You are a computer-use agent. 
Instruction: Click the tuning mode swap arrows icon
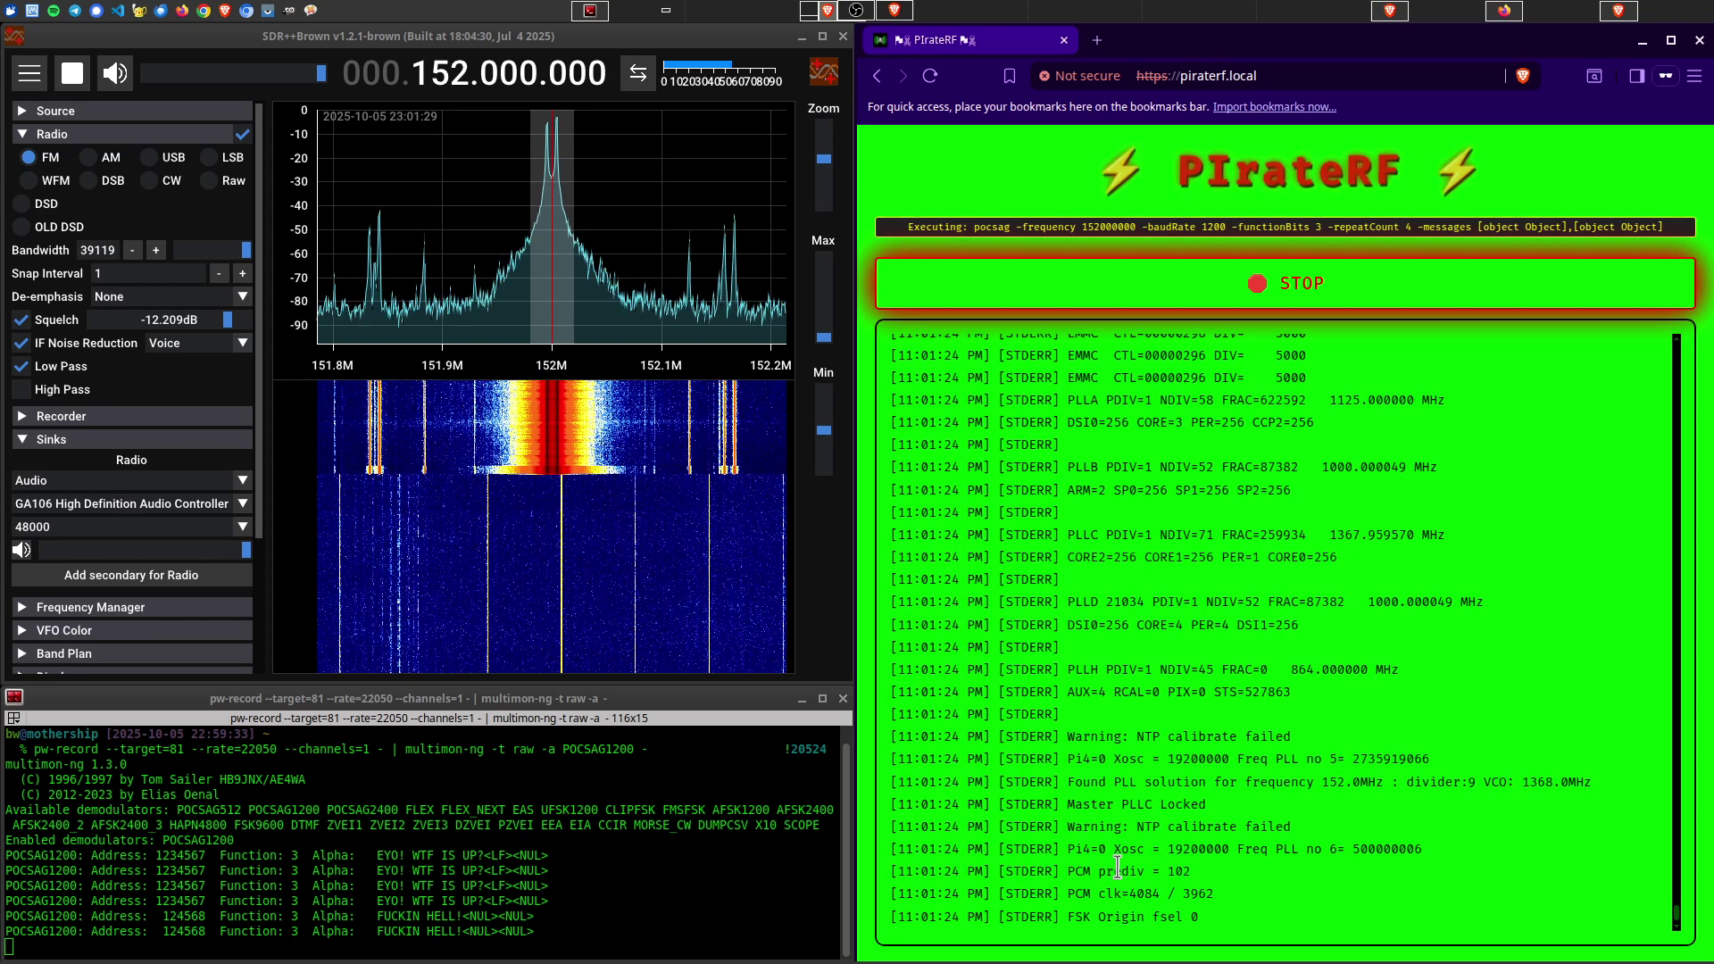click(637, 73)
